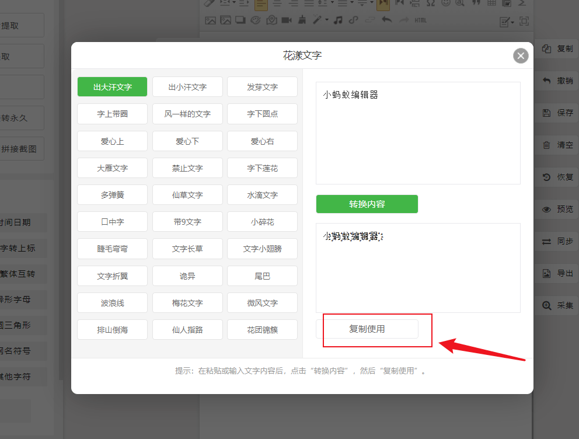The image size is (579, 439).
Task: Close the 花漾文字 dialog
Action: point(521,56)
